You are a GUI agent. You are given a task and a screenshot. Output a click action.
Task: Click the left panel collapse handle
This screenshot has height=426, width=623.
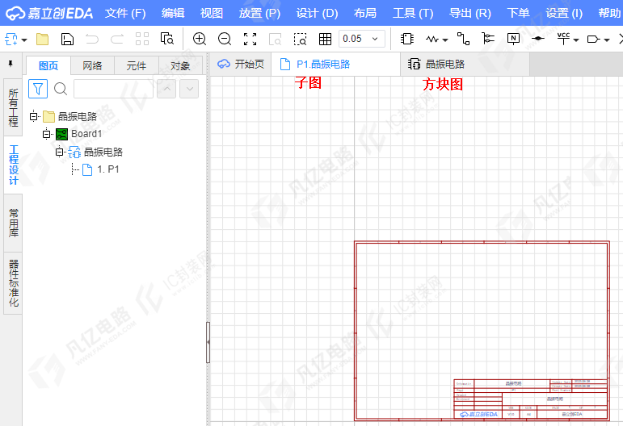tap(208, 342)
